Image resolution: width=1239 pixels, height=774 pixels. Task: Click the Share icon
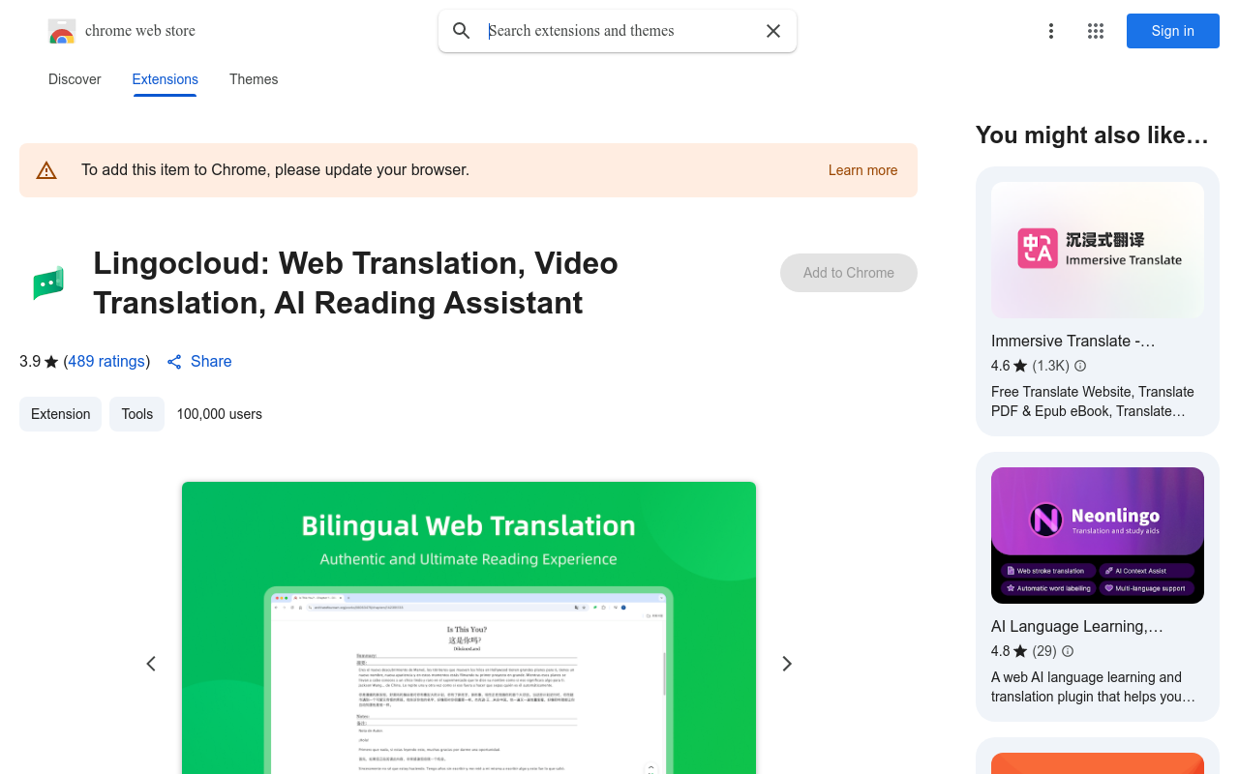174,362
